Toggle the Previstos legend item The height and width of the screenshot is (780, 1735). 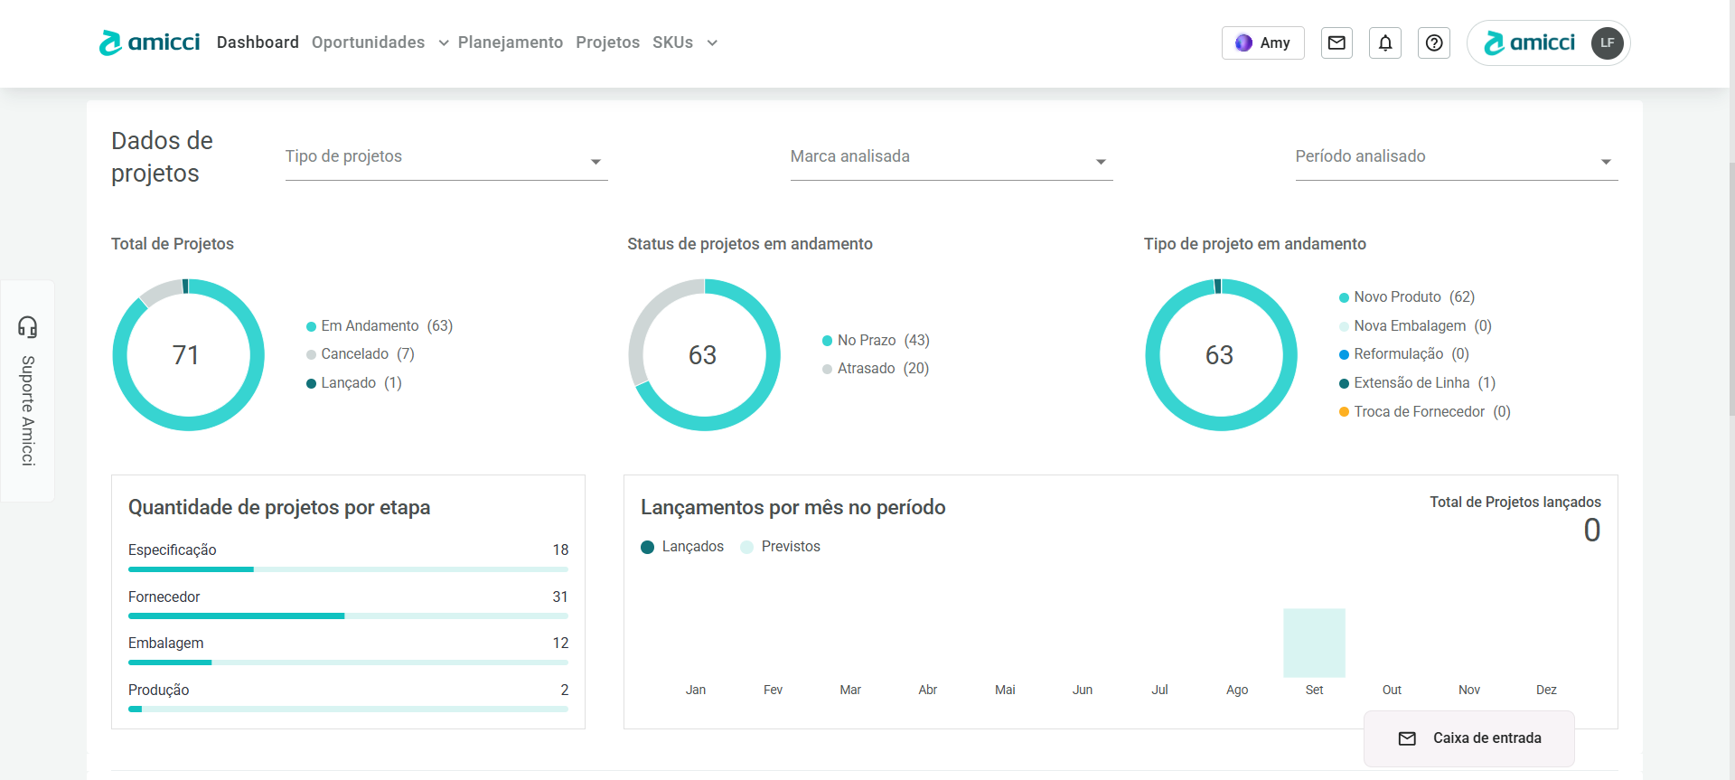[x=781, y=547]
